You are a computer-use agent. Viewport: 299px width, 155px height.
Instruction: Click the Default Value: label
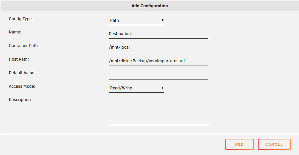click(x=22, y=73)
